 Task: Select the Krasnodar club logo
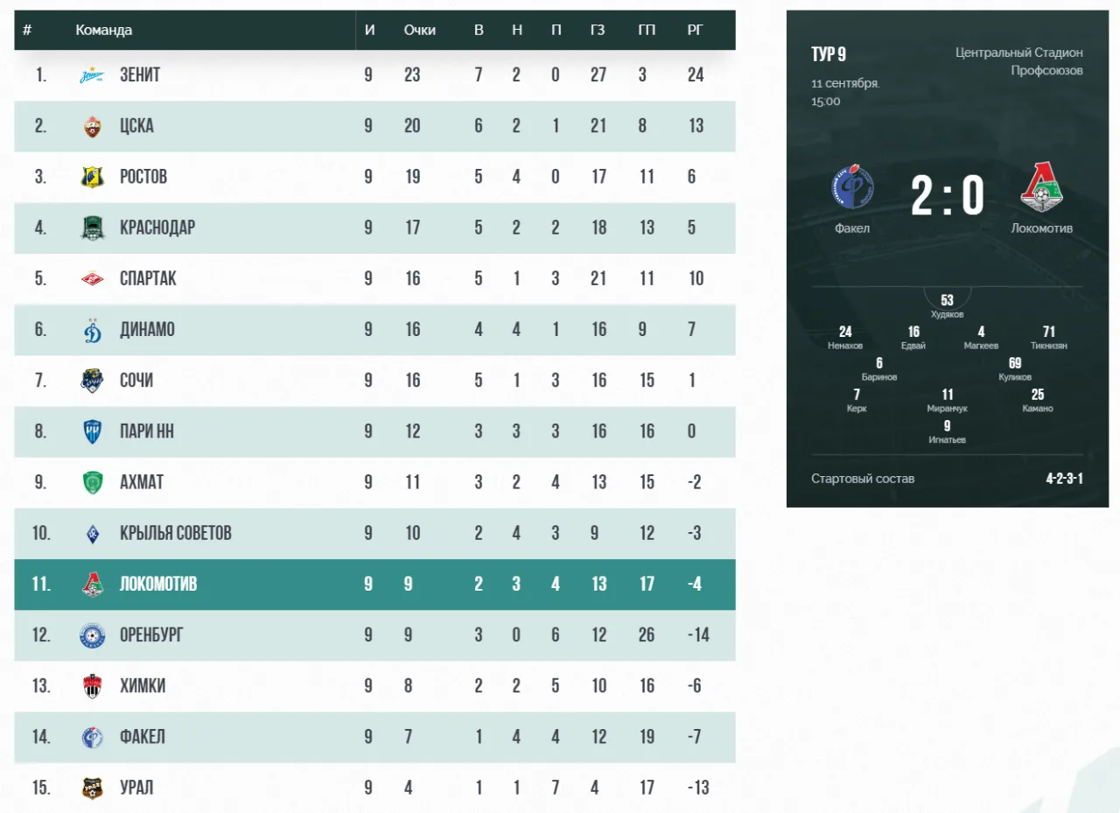click(93, 228)
